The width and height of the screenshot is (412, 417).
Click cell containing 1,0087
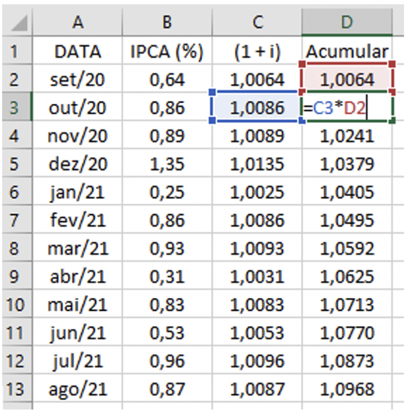257,389
